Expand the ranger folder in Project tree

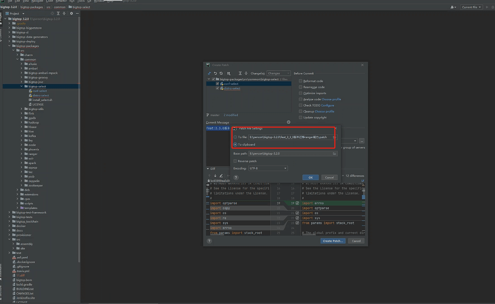coord(22,154)
